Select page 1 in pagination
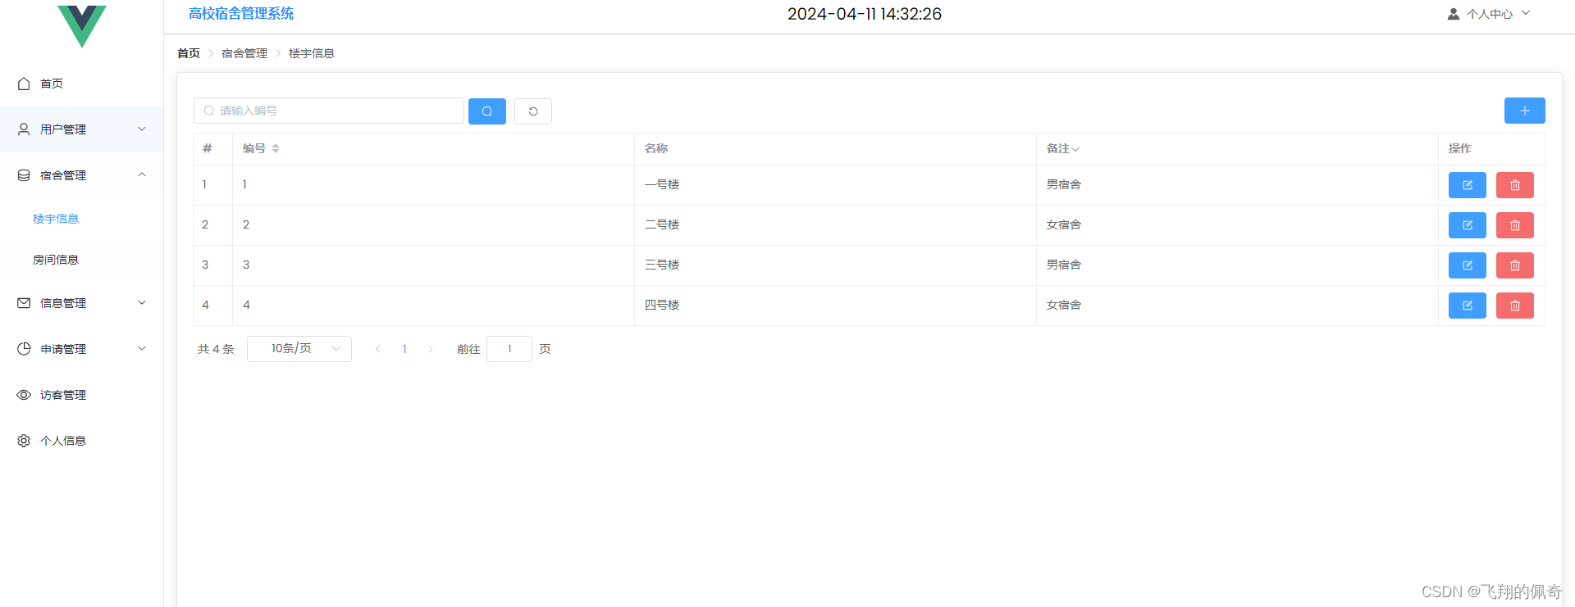The image size is (1575, 607). click(404, 349)
